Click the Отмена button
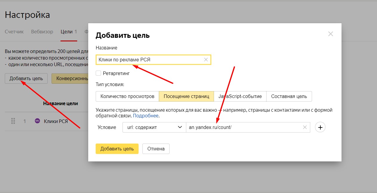Viewport: 377px width, 193px height. click(x=156, y=149)
